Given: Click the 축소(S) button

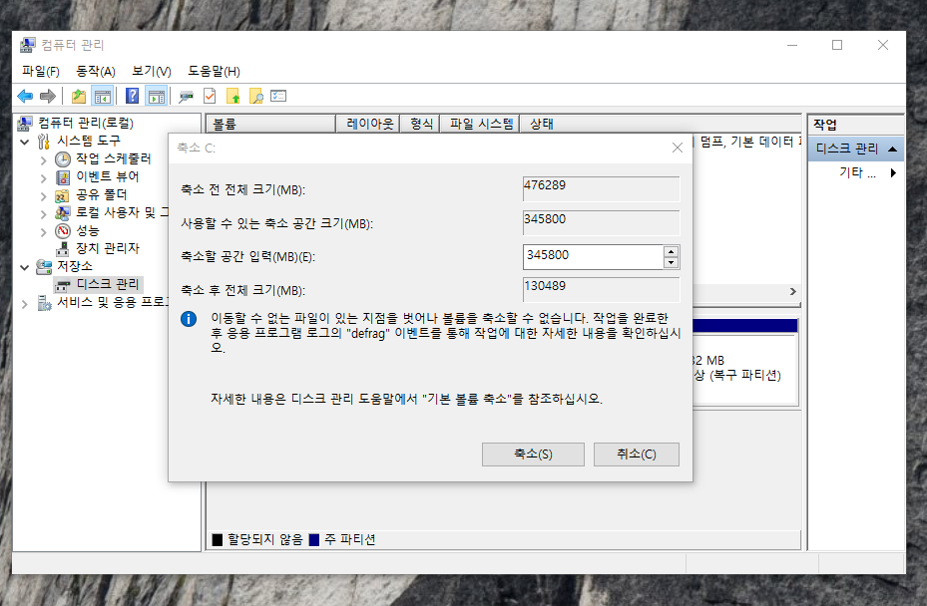Looking at the screenshot, I should 533,454.
